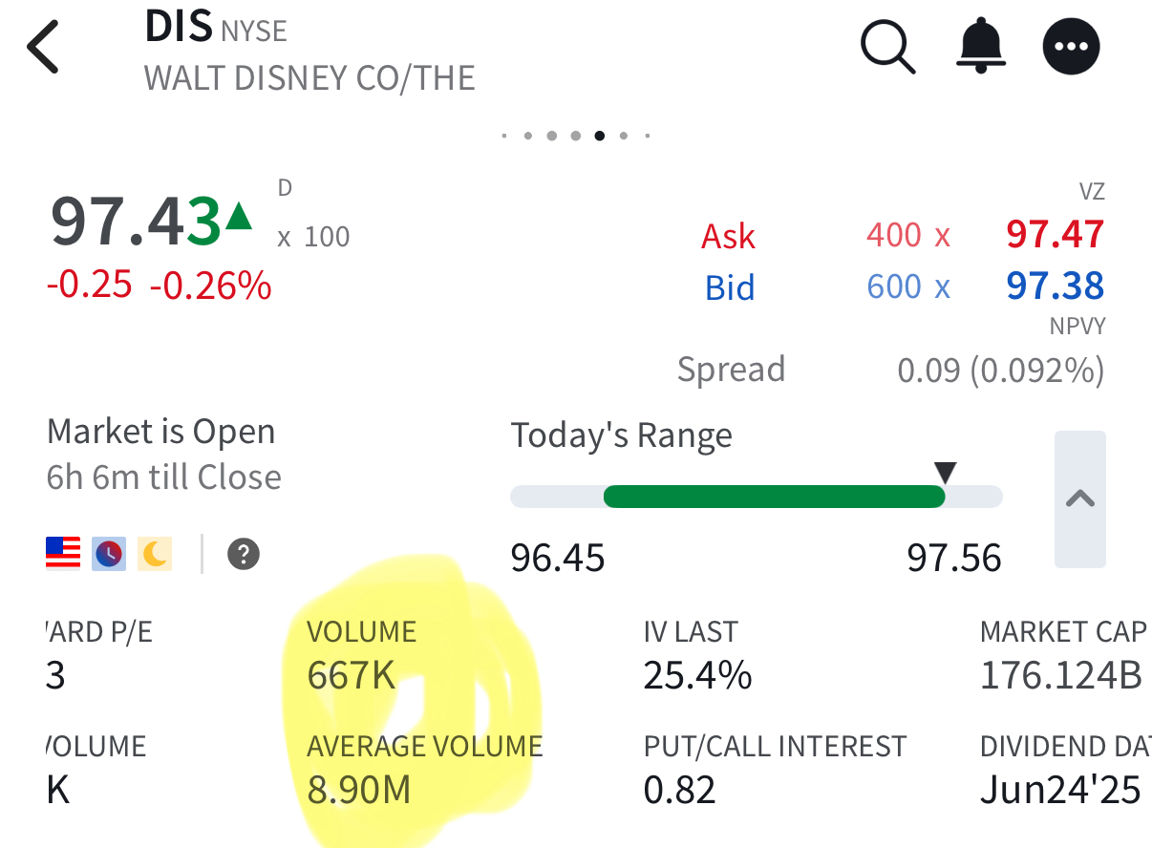The width and height of the screenshot is (1152, 848).
Task: Tap the DIS ticker symbol title
Action: pos(179,28)
